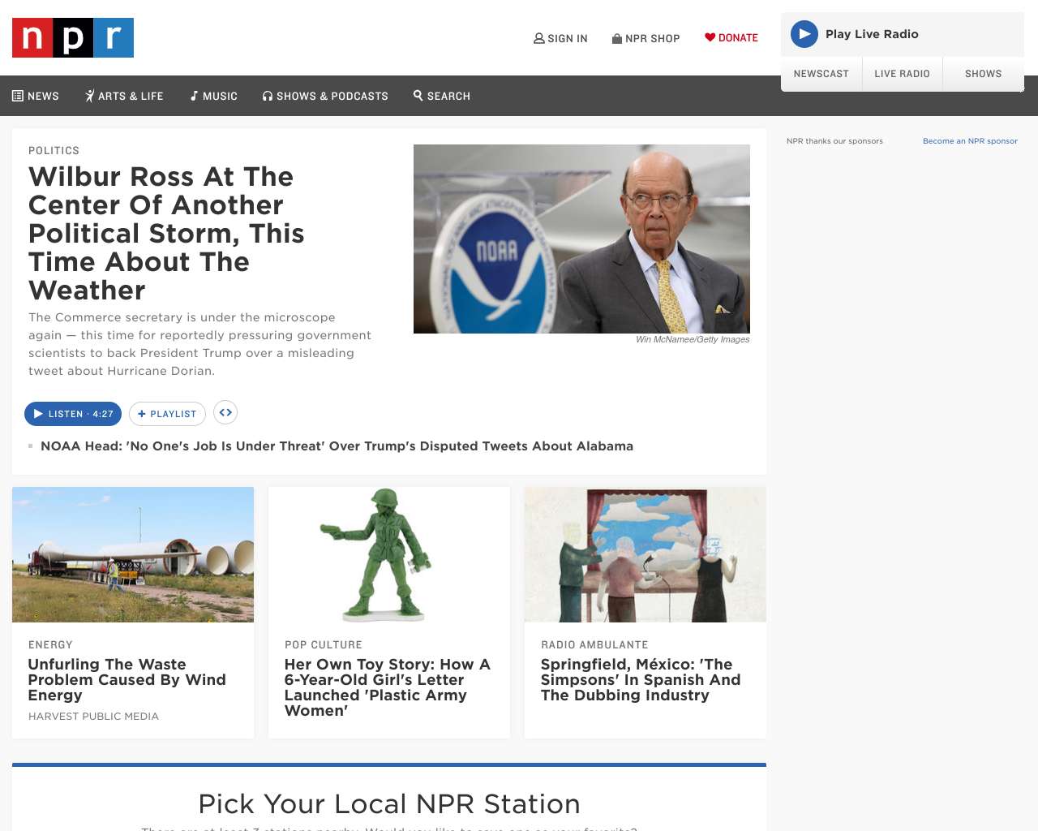Screen dimensions: 1038x831
Task: Click the Donate heart icon
Action: [710, 37]
